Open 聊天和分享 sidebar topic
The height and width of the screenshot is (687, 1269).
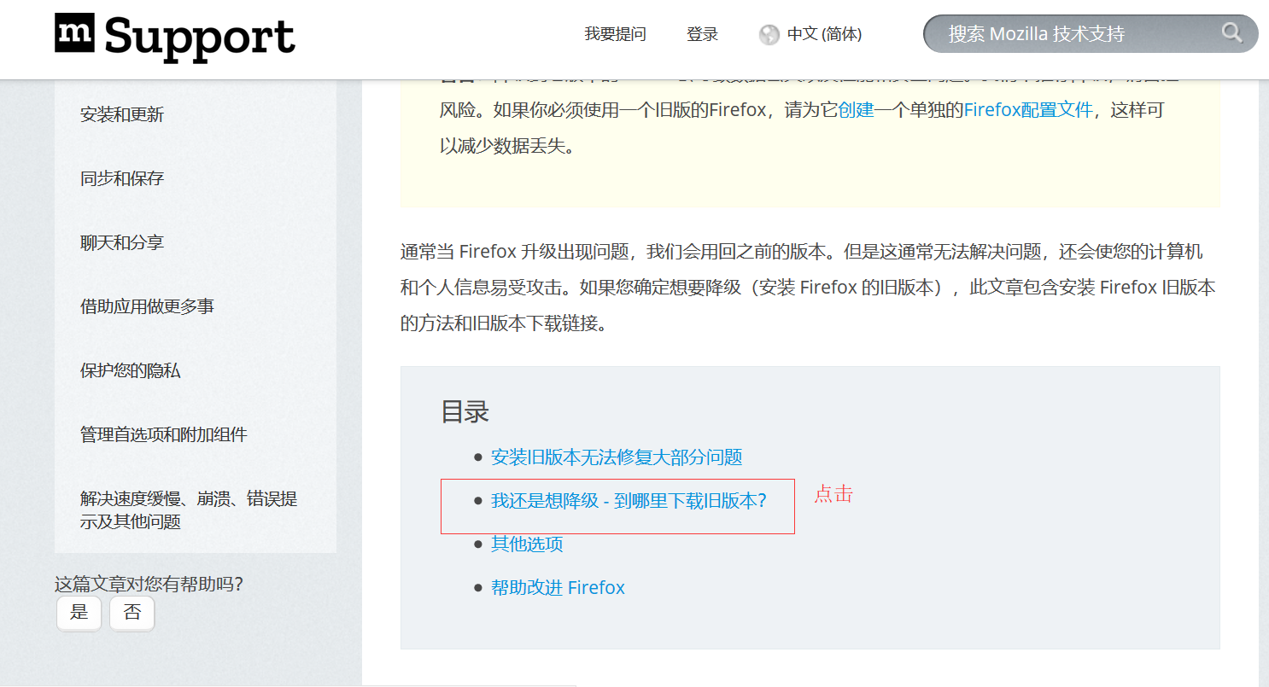pyautogui.click(x=122, y=242)
